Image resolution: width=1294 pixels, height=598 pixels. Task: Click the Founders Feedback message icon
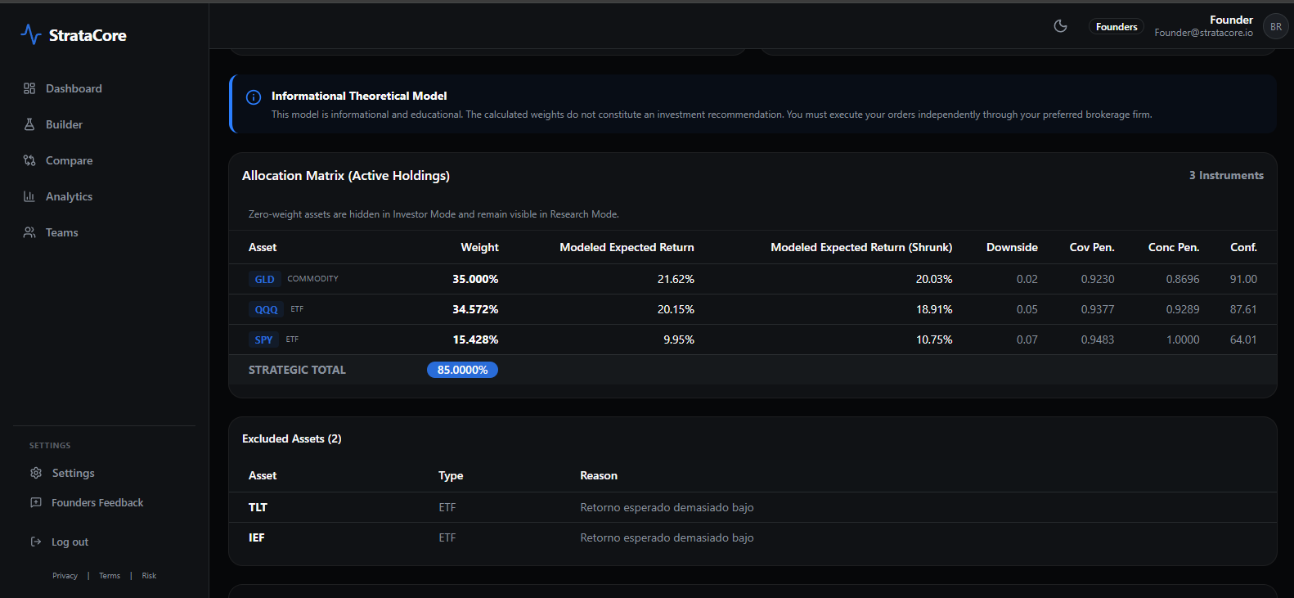tap(36, 502)
